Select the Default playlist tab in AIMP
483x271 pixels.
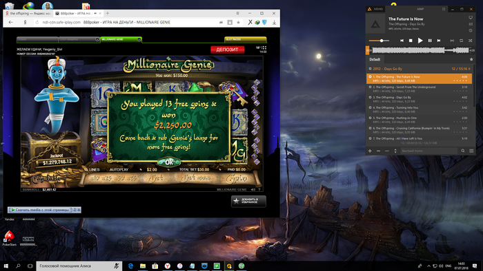[x=375, y=59]
